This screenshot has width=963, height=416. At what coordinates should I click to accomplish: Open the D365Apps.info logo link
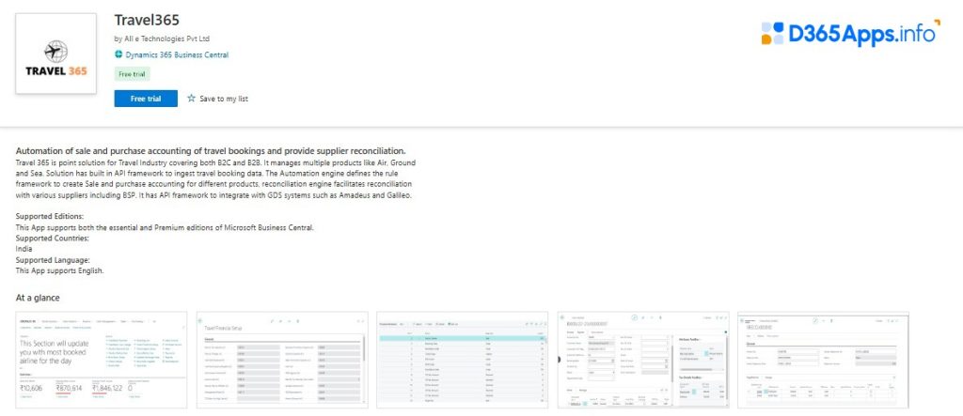click(x=850, y=33)
